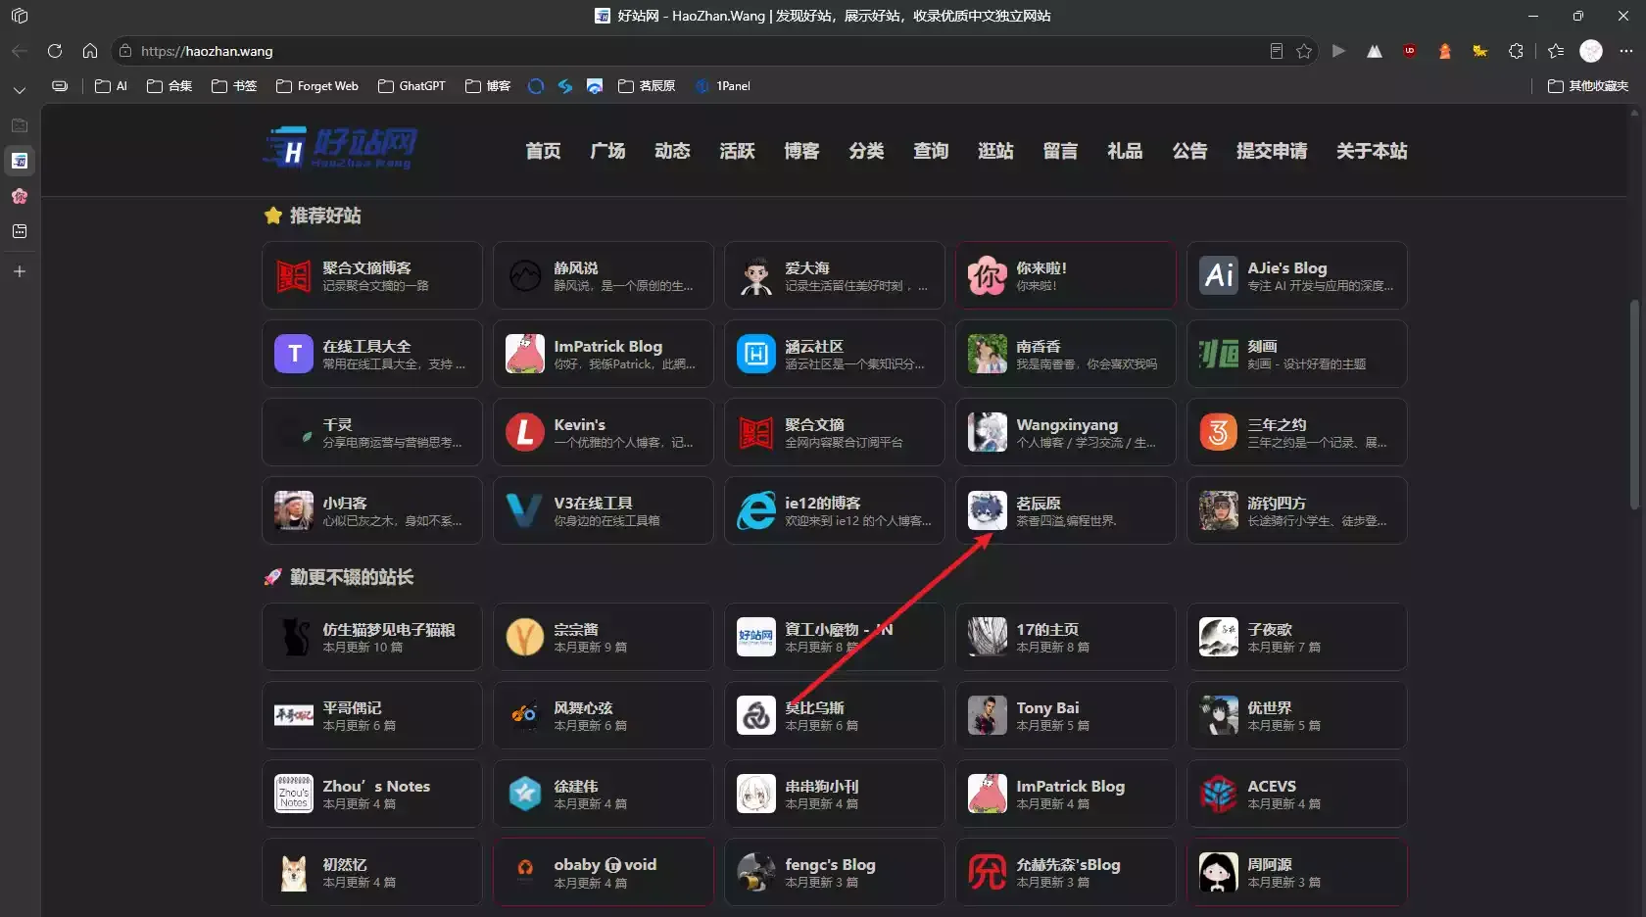Image resolution: width=1646 pixels, height=917 pixels.
Task: Open the Forget Web bookmarks folder
Action: click(x=317, y=86)
